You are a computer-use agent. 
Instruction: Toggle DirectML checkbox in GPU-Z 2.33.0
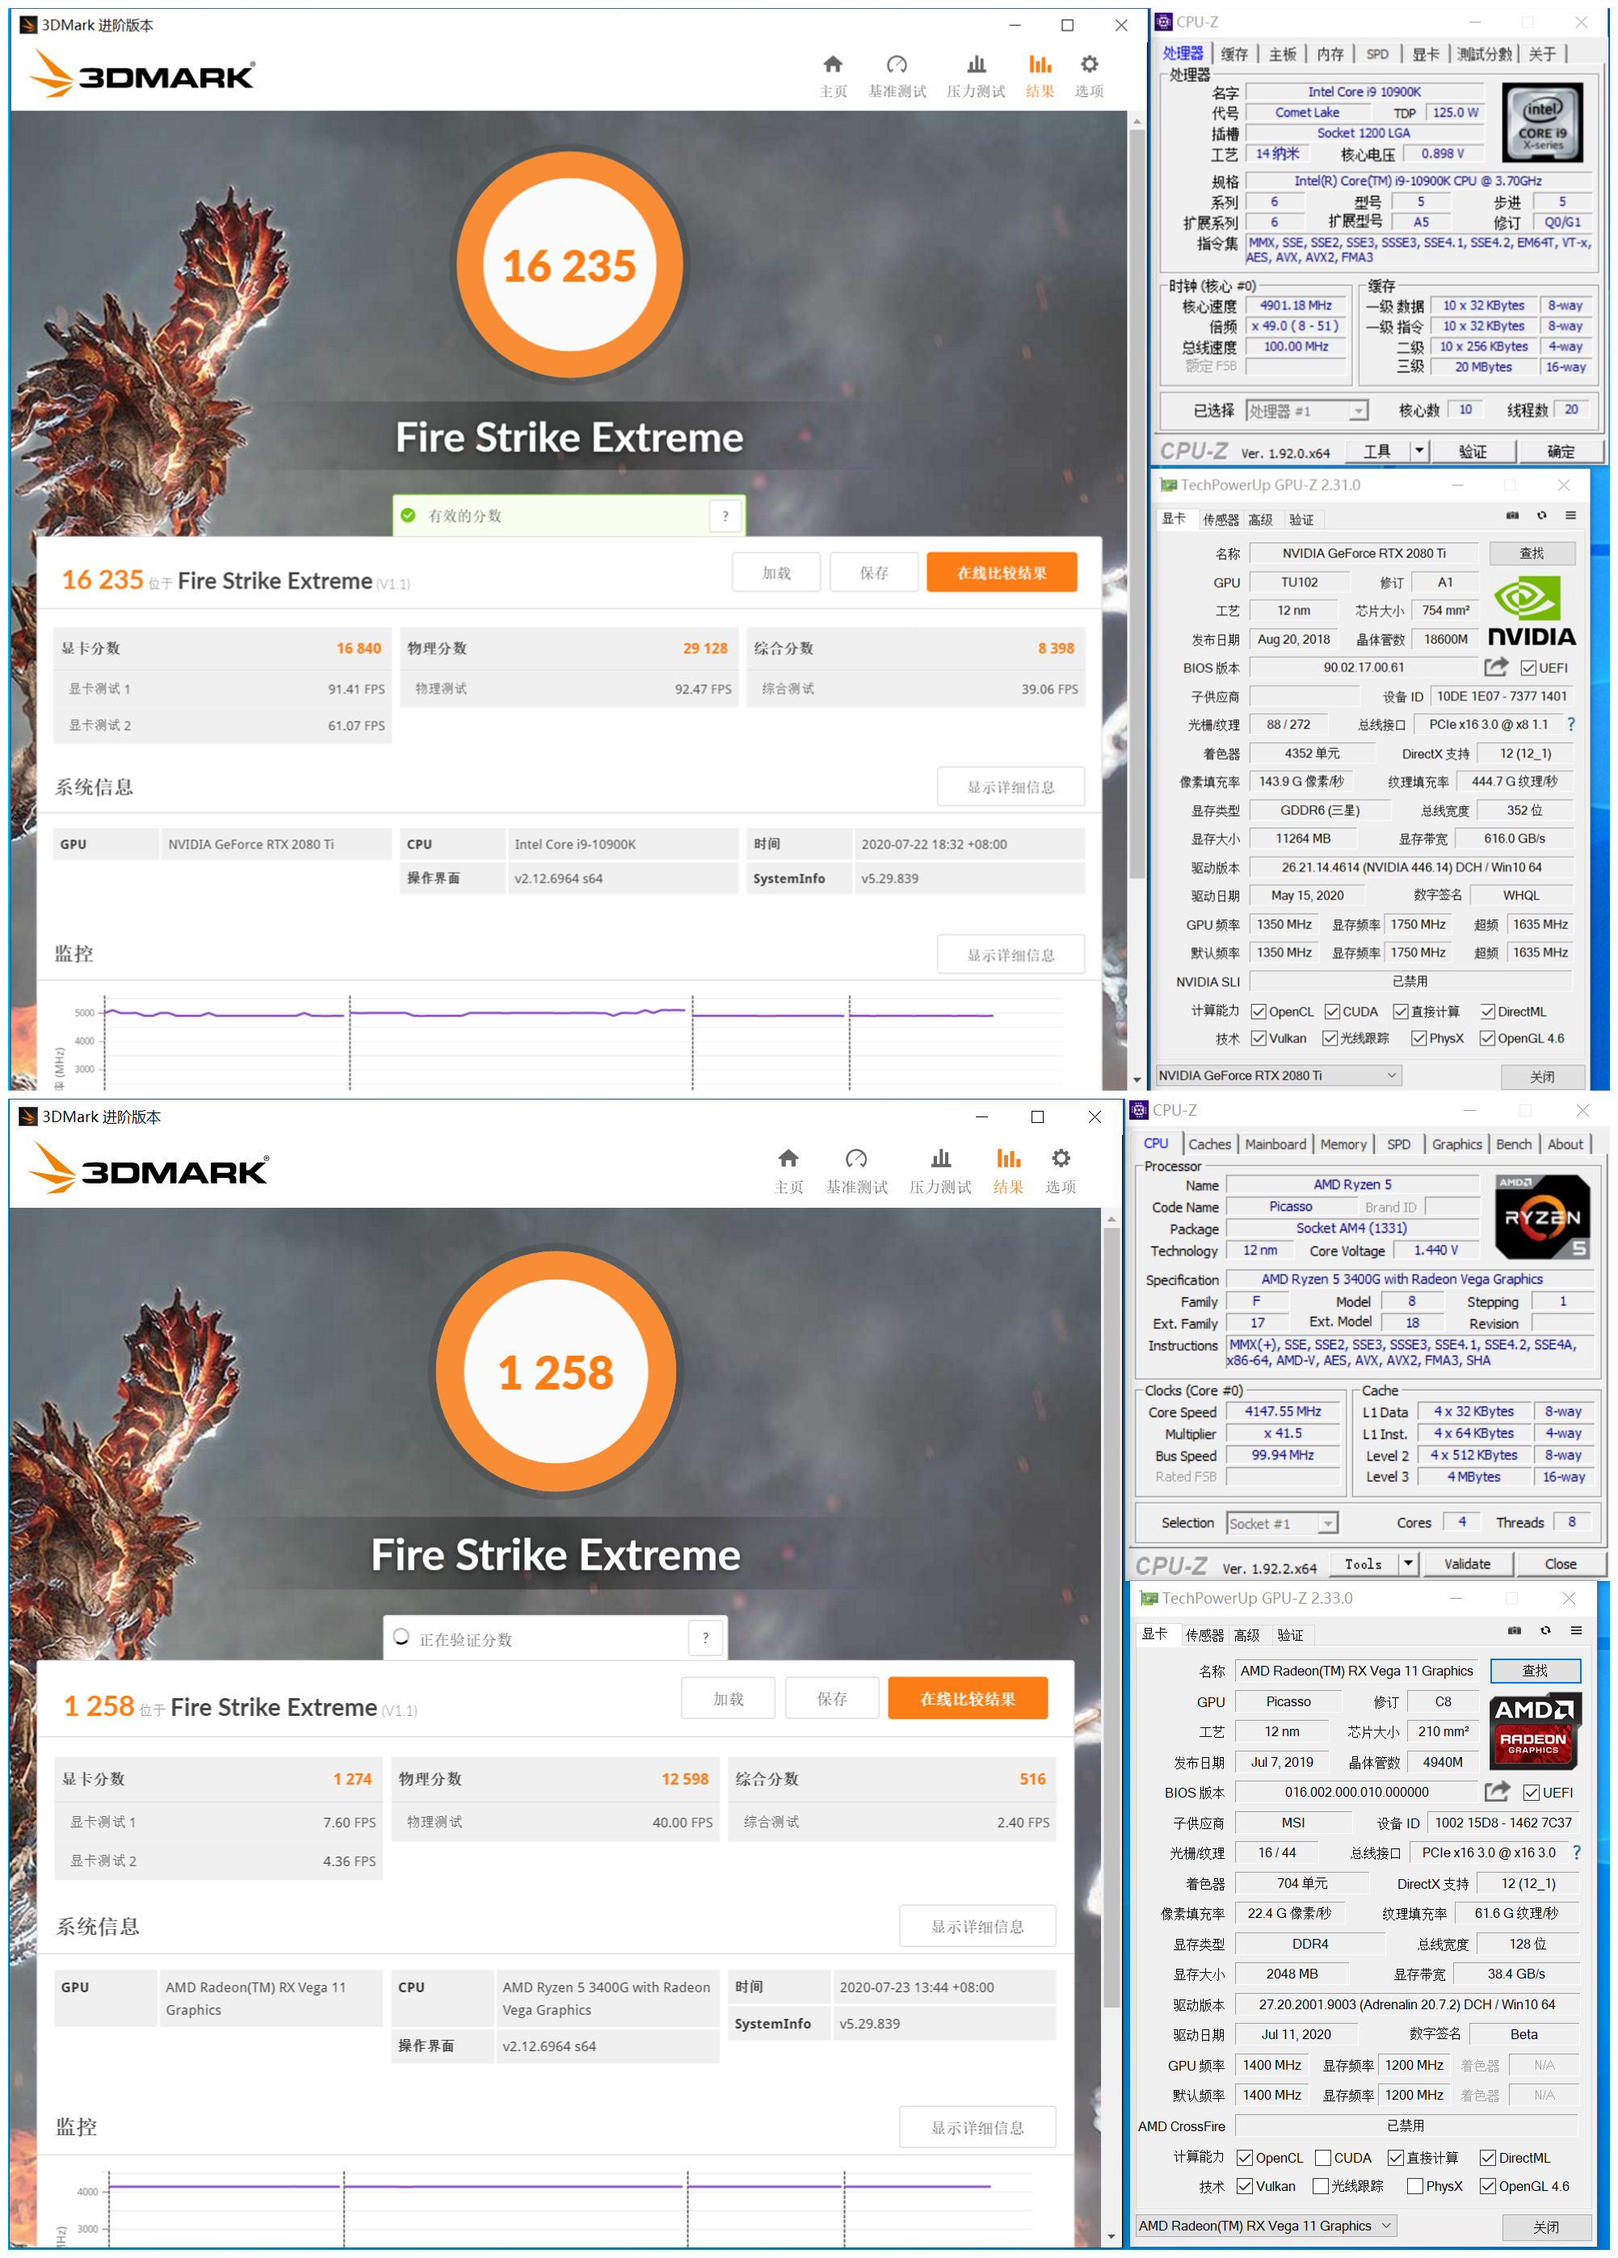pos(1488,2158)
